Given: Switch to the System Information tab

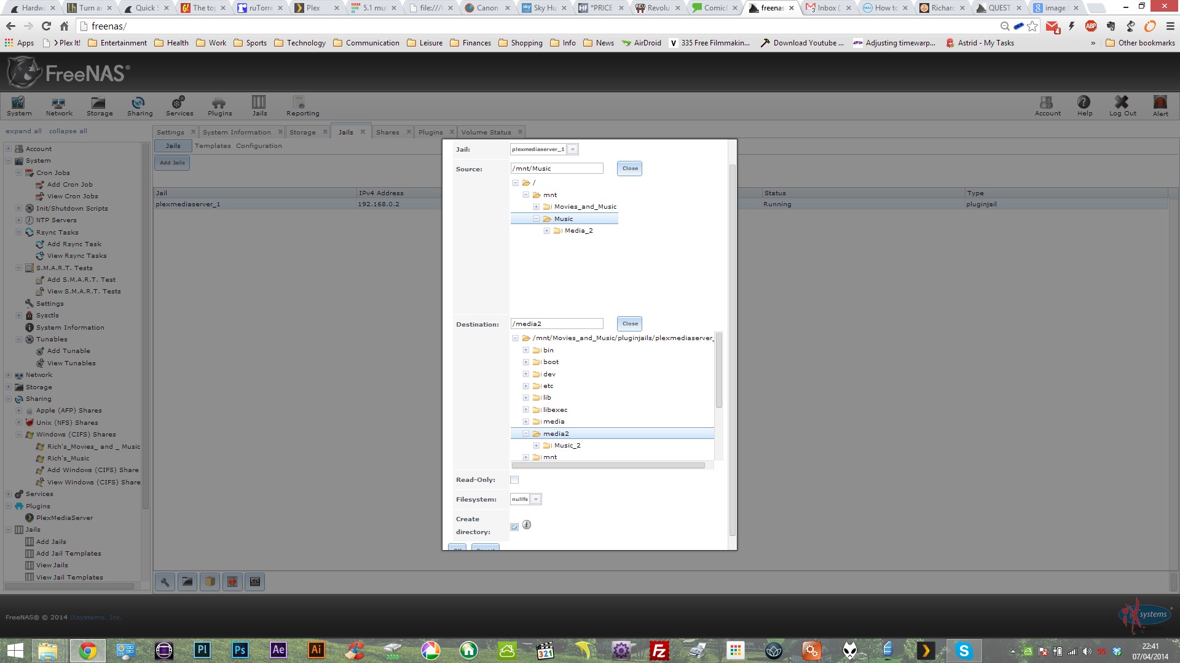Looking at the screenshot, I should tap(237, 132).
